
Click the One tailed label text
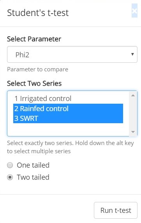pyautogui.click(x=33, y=165)
